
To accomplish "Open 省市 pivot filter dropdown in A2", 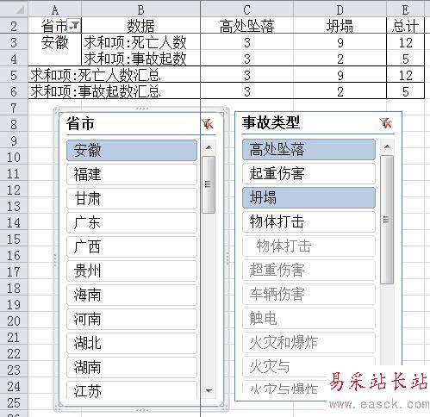I will click(74, 26).
